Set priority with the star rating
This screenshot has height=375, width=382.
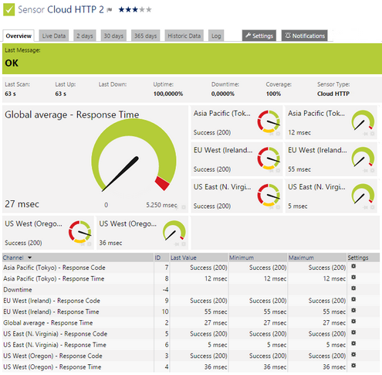point(135,10)
